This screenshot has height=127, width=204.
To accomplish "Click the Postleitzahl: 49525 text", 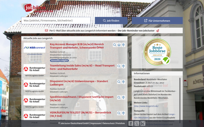I will (x=143, y=86).
